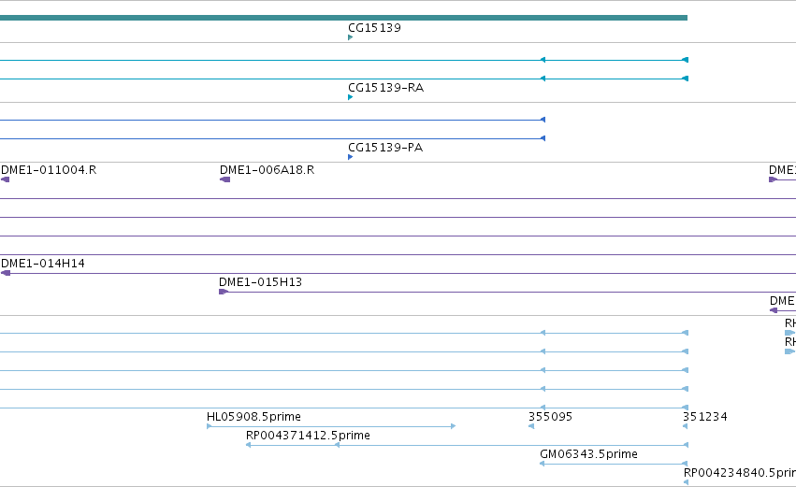Screen dimensions: 796x487
Task: Open the CG15139-RA transcript label
Action: coord(385,88)
